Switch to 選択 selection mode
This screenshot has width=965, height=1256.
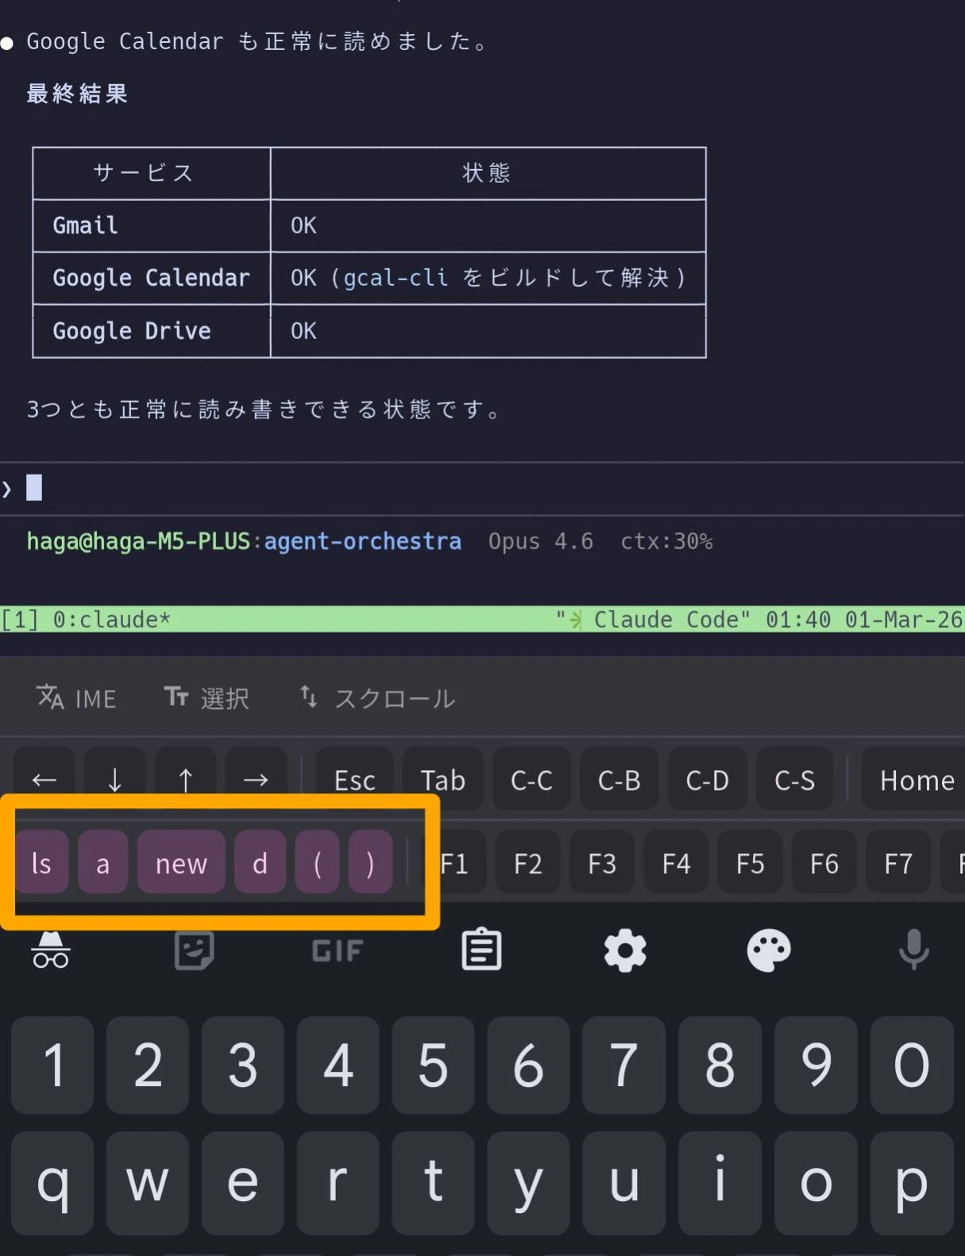click(207, 698)
